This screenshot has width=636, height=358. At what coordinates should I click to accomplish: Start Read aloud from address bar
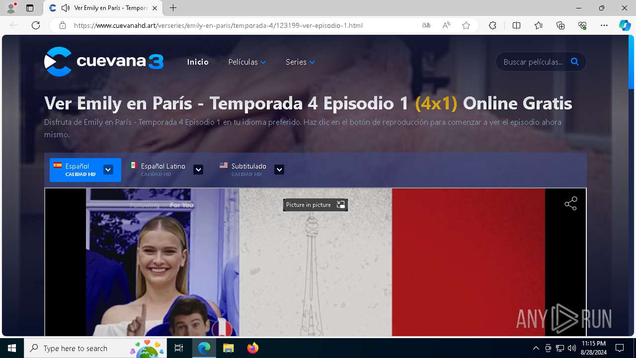pos(446,25)
